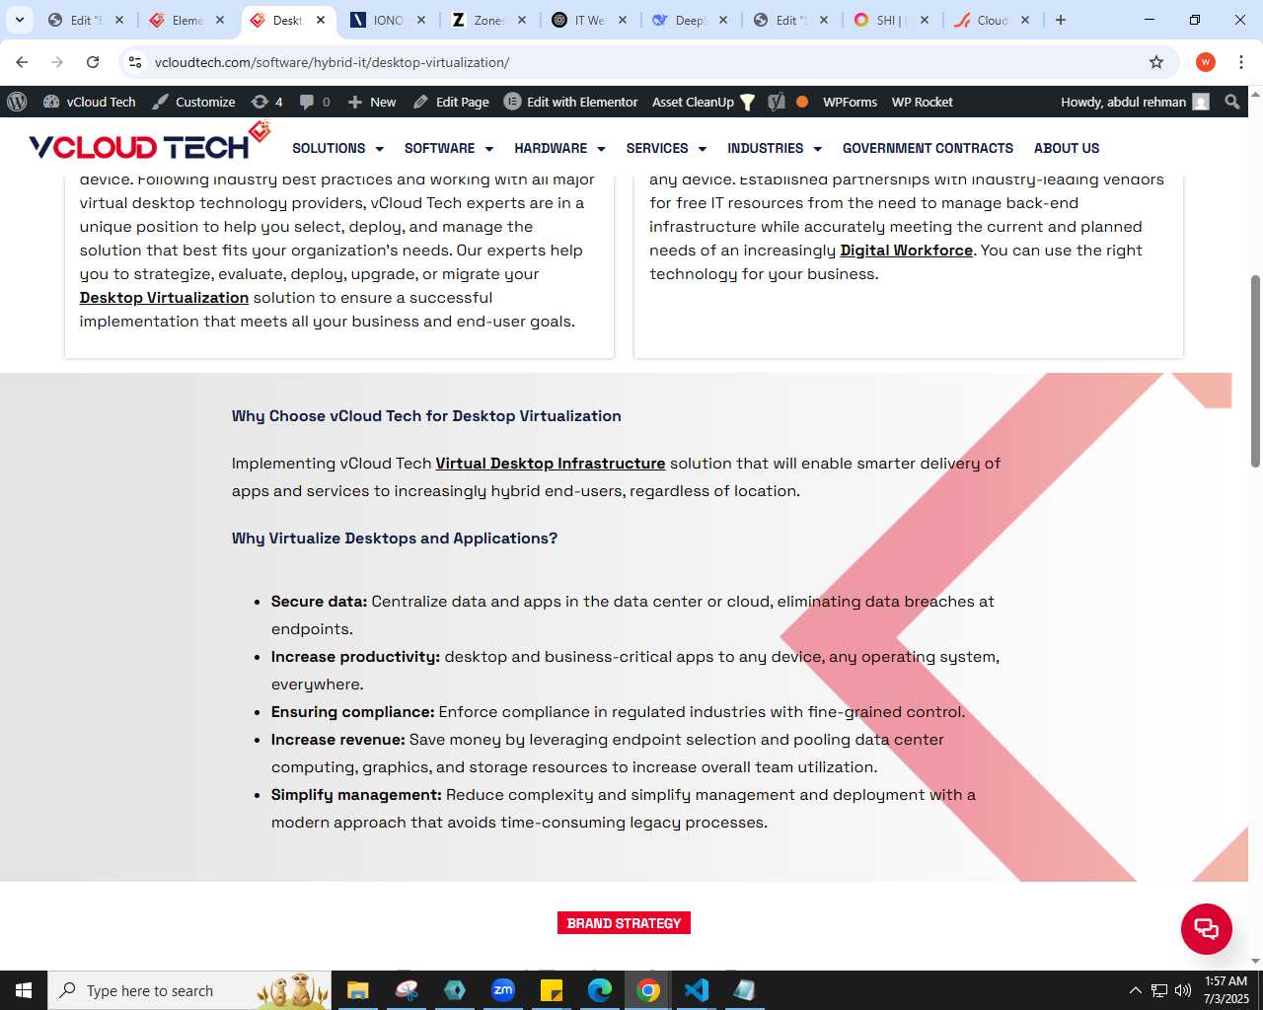Select the Windows taskbar search box
The height and width of the screenshot is (1010, 1263).
click(x=189, y=990)
